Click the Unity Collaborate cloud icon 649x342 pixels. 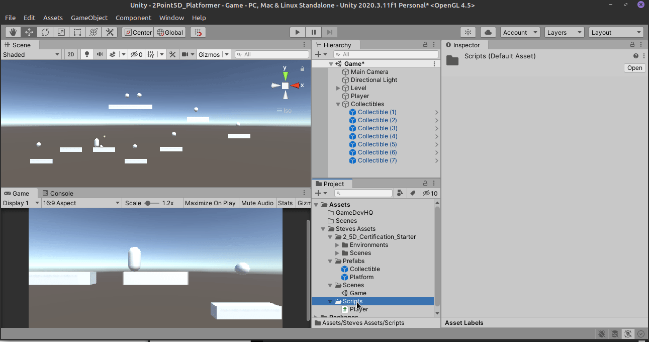coord(487,32)
